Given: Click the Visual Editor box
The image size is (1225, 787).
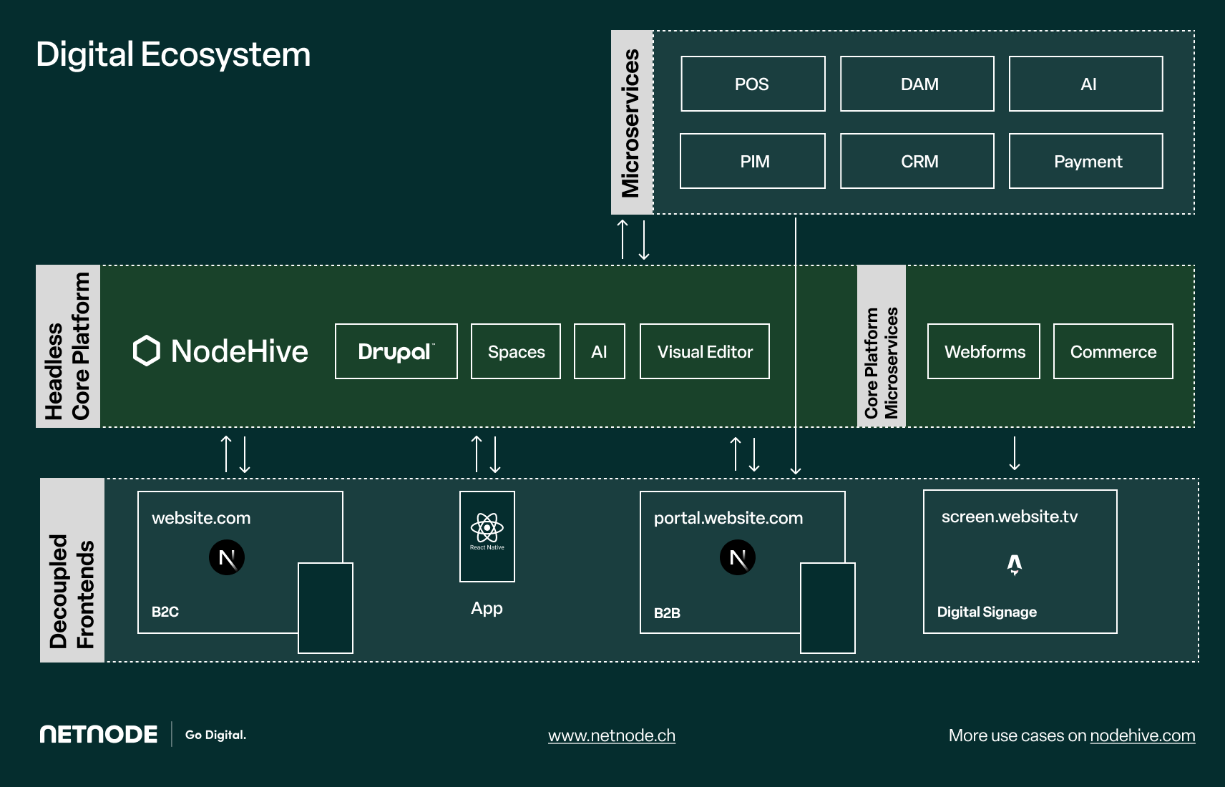Looking at the screenshot, I should pyautogui.click(x=704, y=351).
